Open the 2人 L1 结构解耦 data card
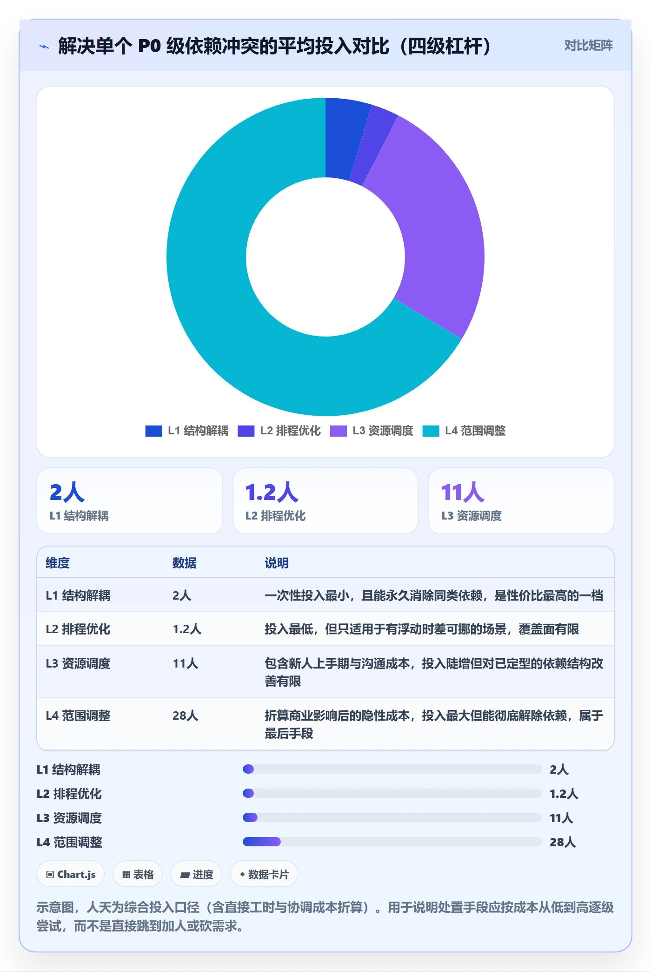Screen dimensions: 651x972 130,501
